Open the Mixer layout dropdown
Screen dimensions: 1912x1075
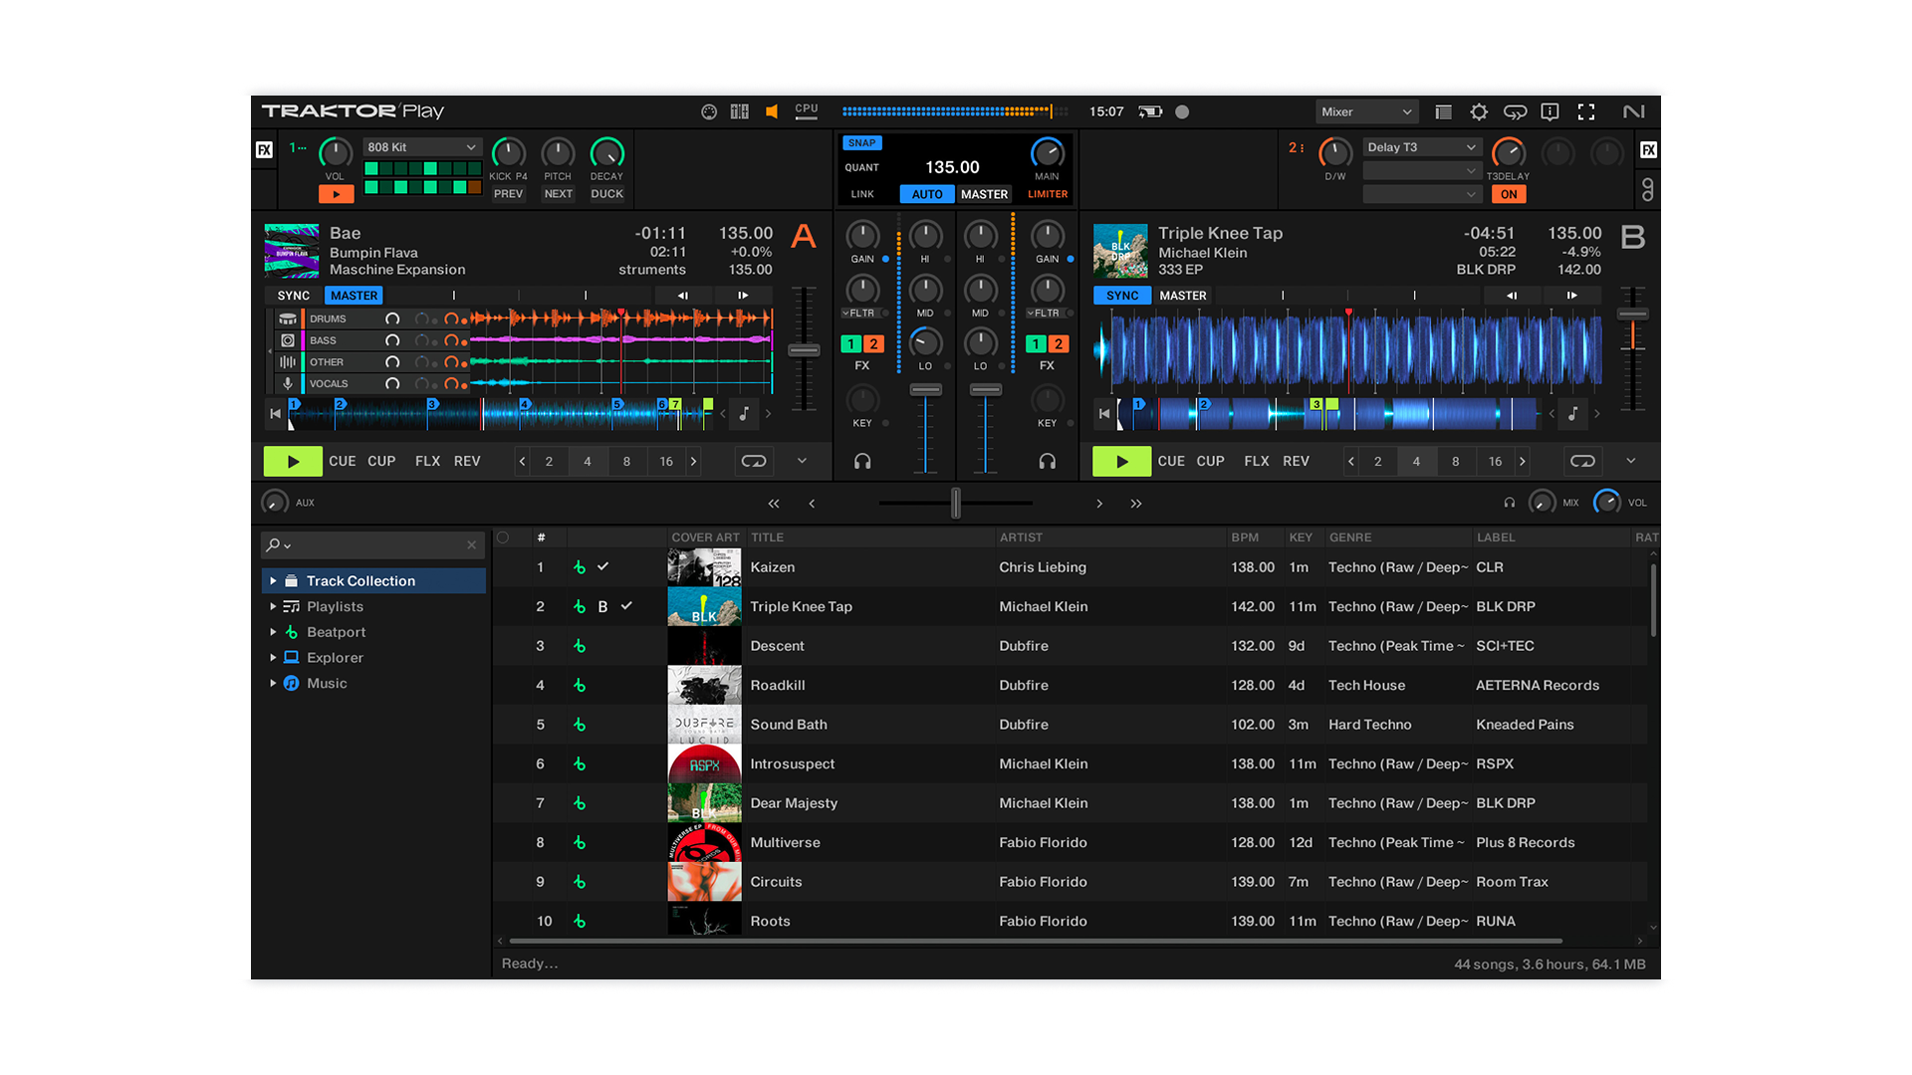[1366, 111]
